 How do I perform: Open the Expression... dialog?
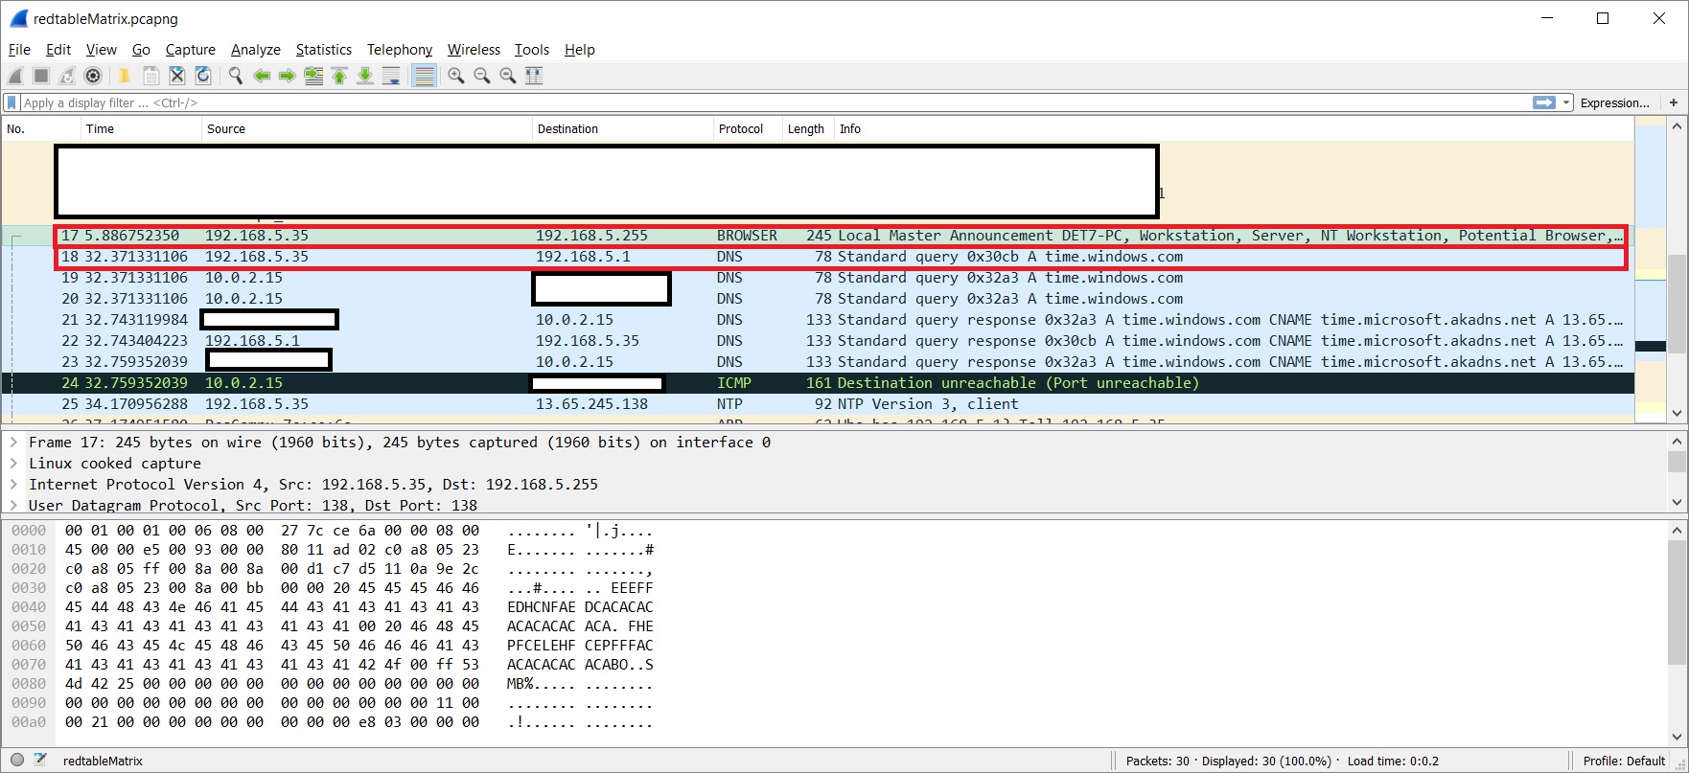(1614, 102)
